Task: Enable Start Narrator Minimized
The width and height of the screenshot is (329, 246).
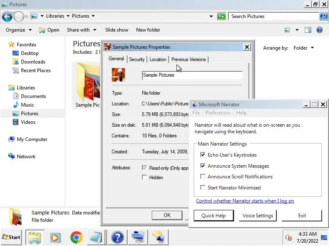Action: pyautogui.click(x=203, y=187)
